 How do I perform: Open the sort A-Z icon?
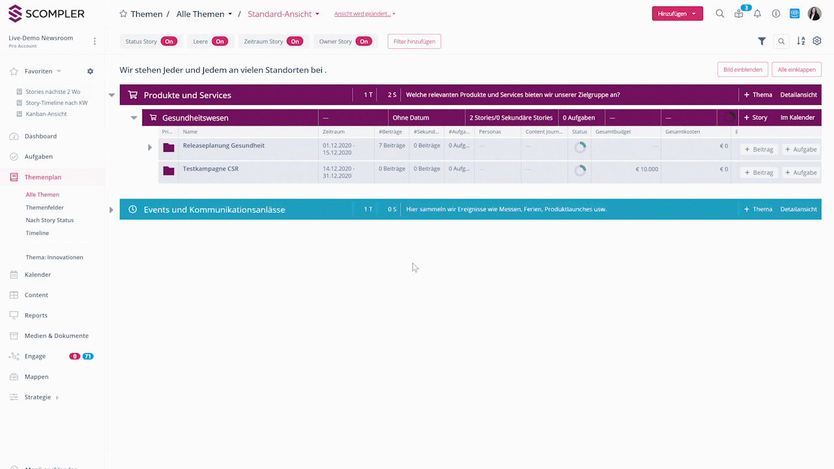[x=801, y=41]
